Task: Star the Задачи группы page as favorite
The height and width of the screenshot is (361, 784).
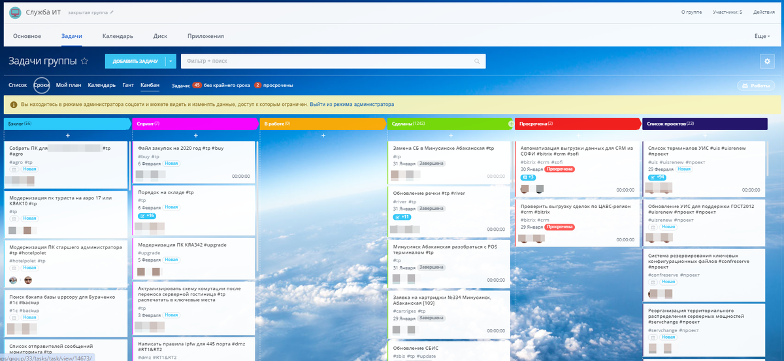Action: pos(84,61)
